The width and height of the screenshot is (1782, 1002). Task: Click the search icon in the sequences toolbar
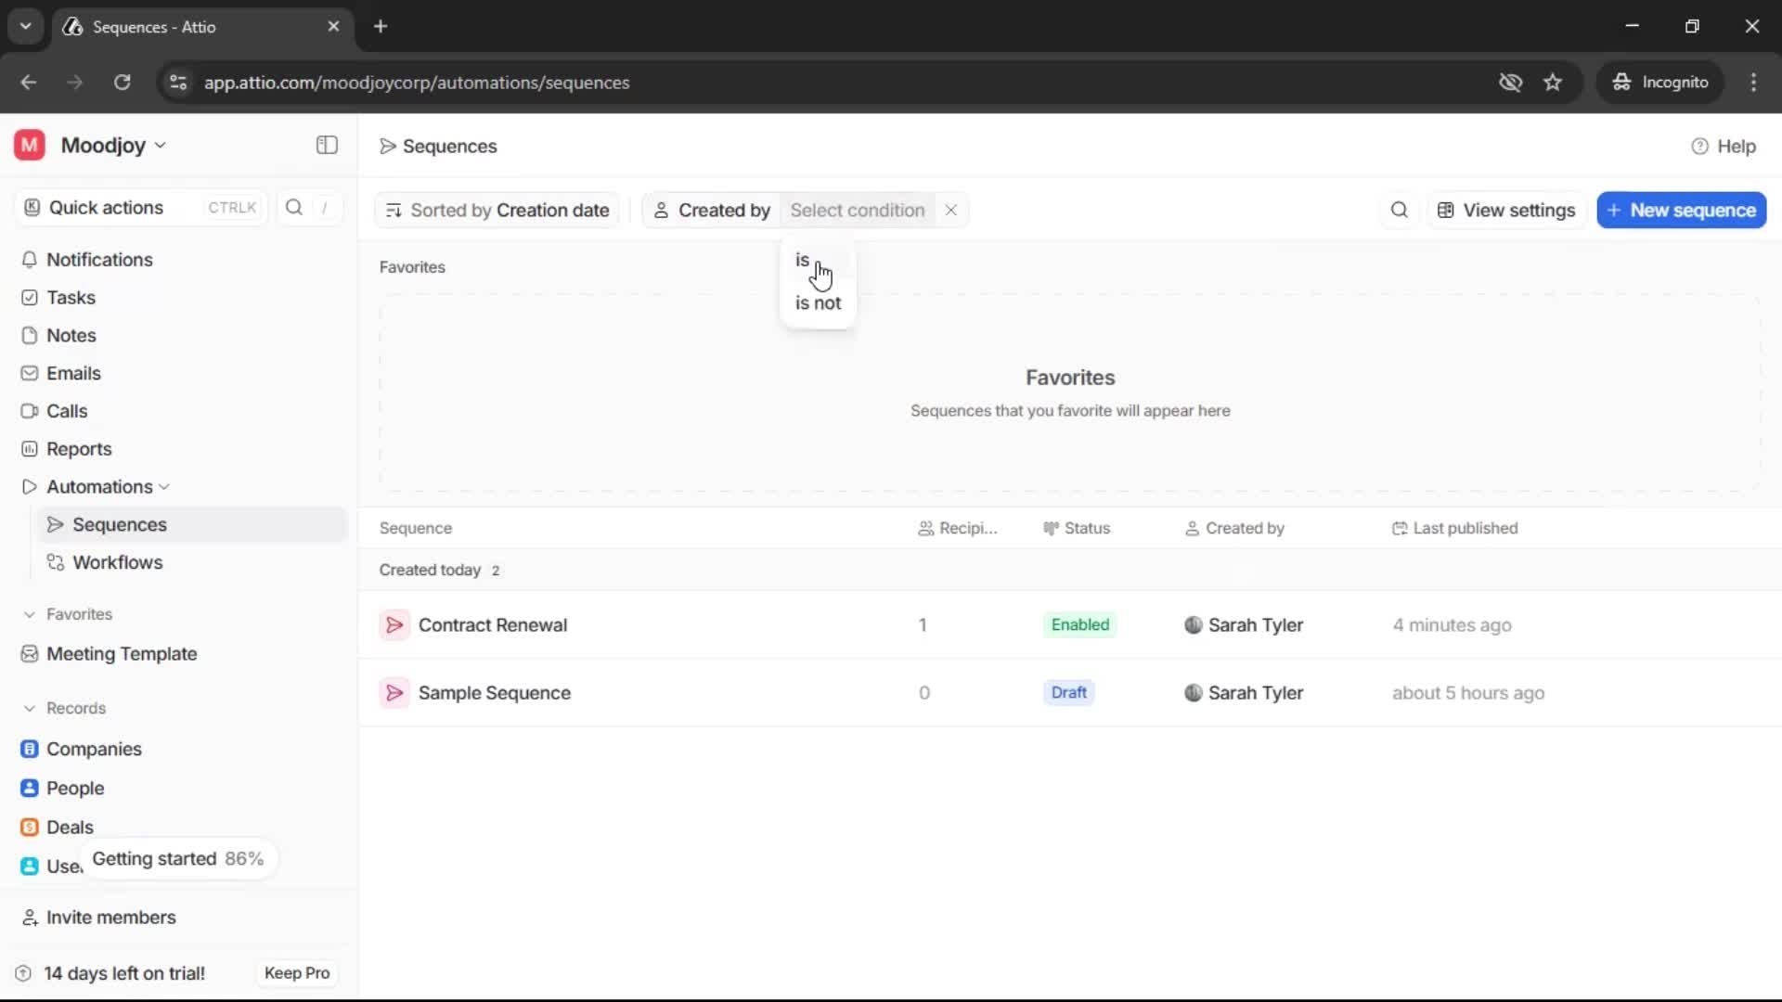coord(1399,210)
